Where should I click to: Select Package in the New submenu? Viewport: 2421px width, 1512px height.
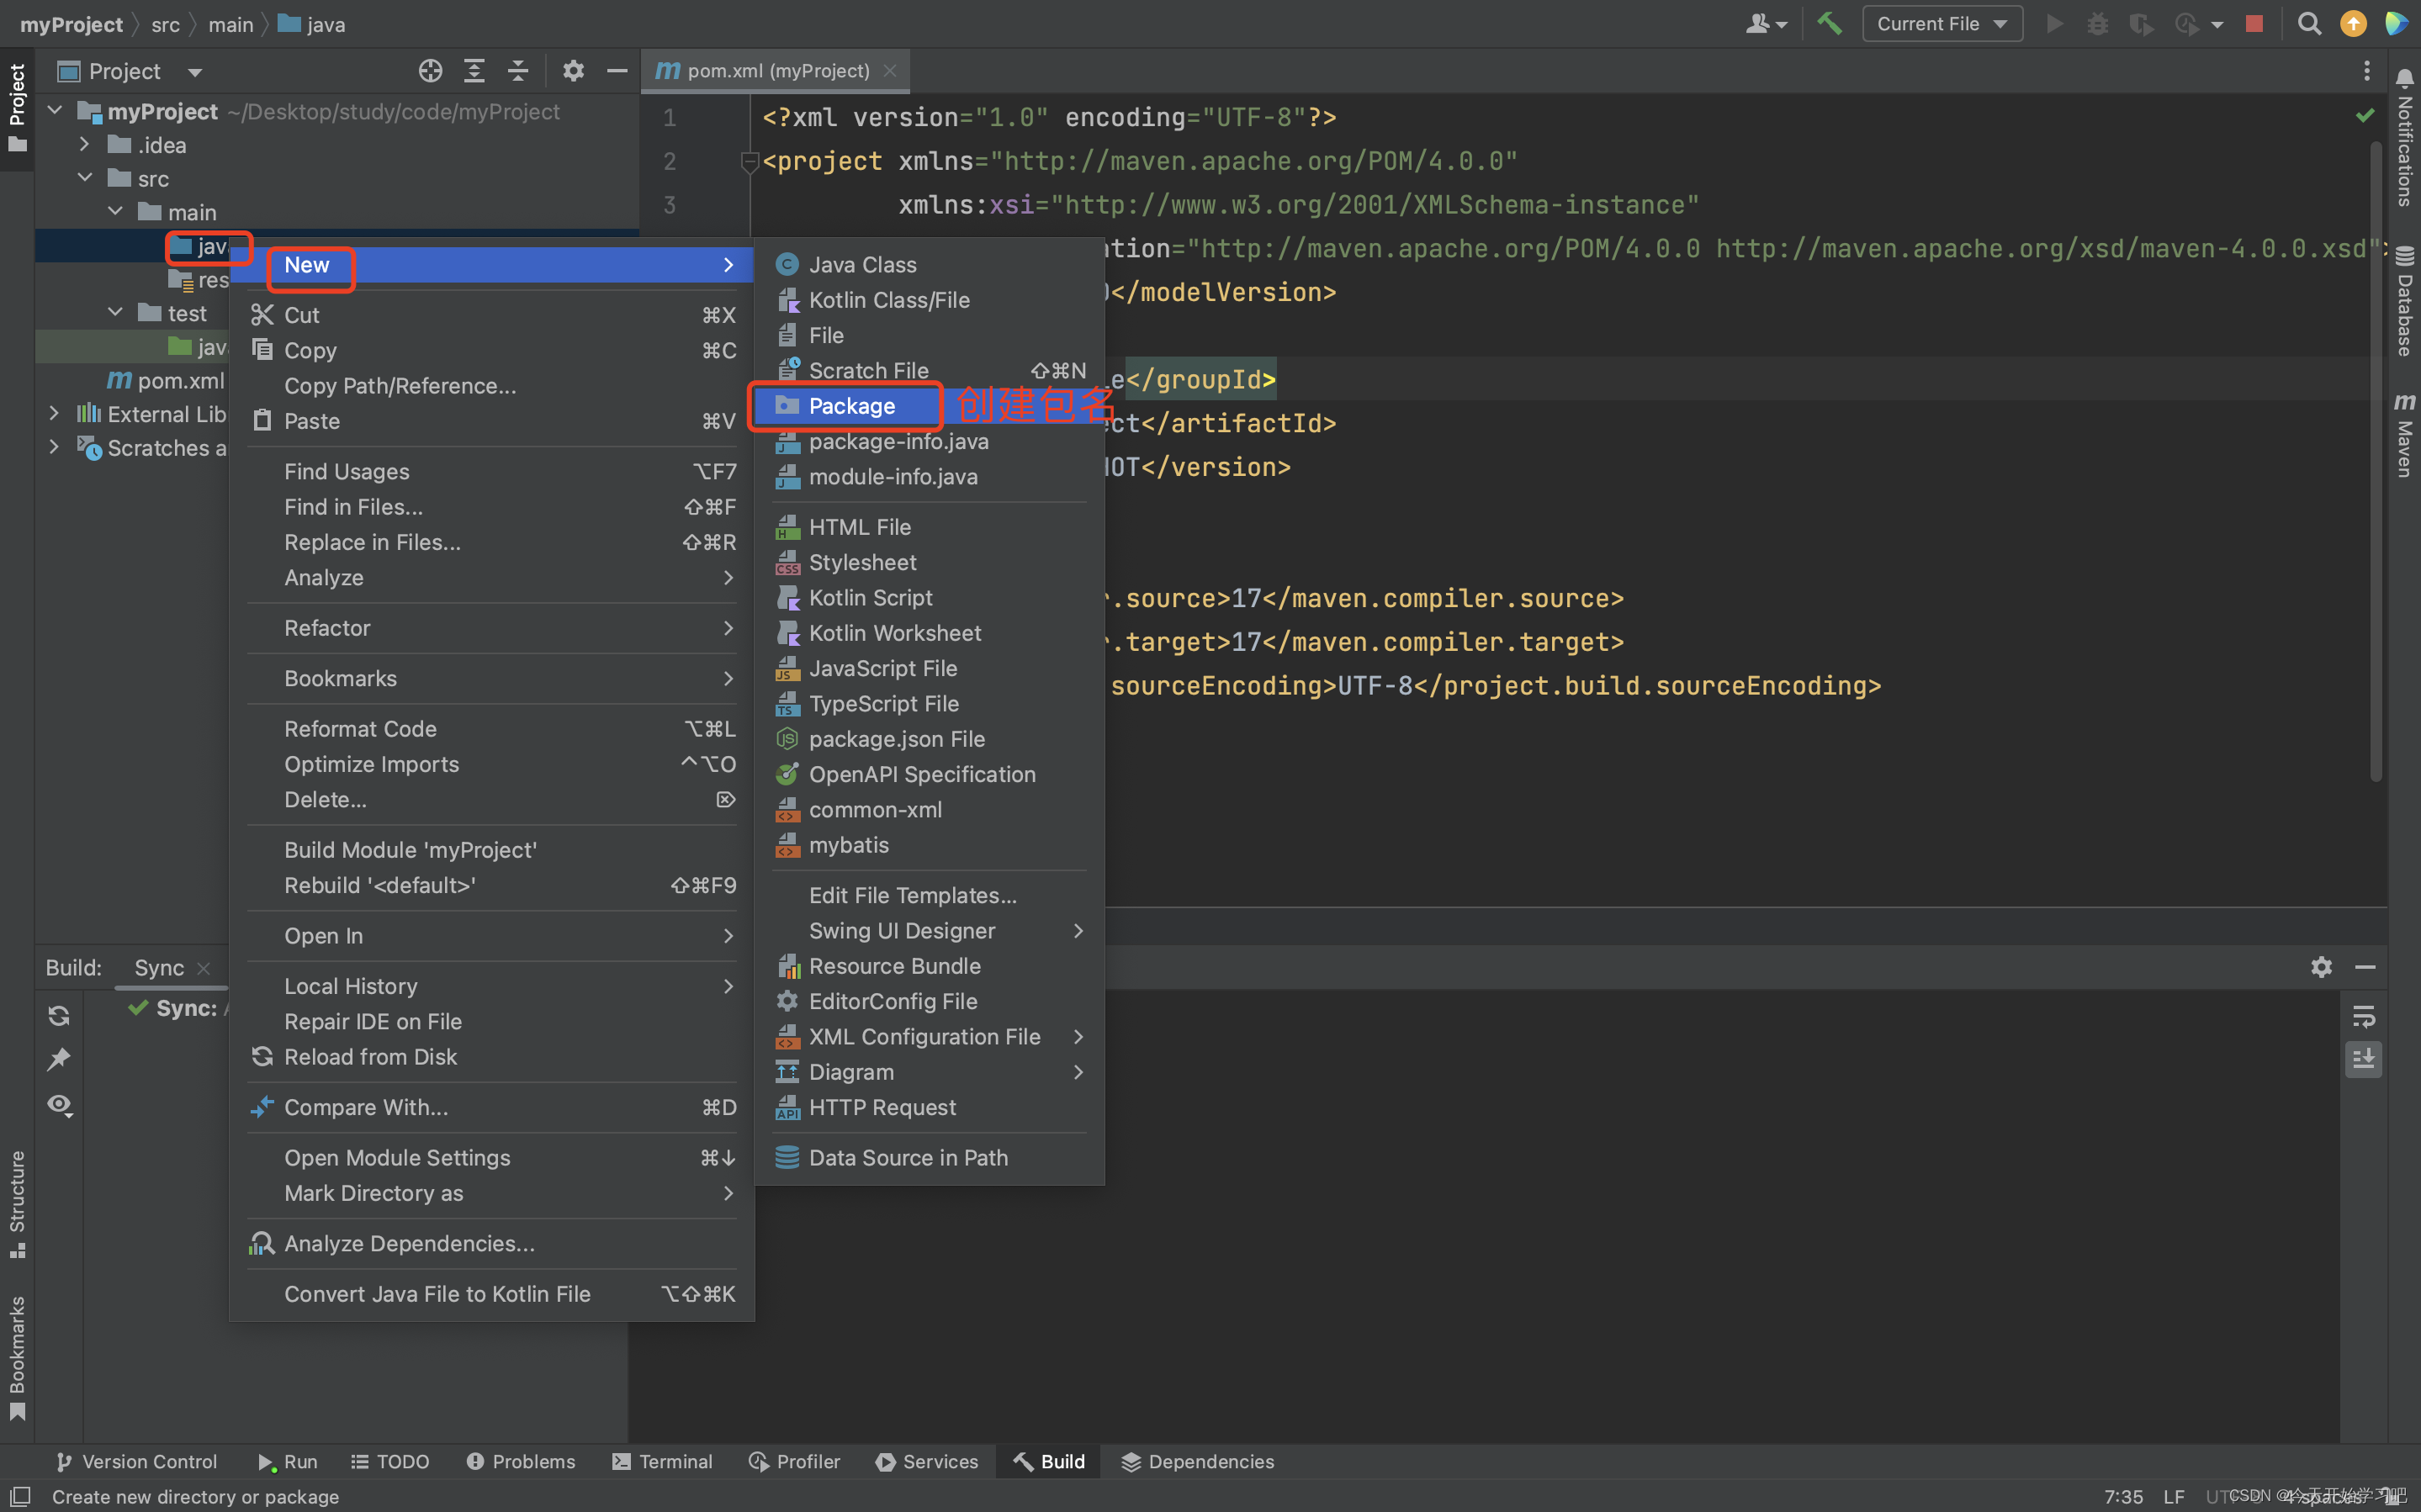point(928,405)
